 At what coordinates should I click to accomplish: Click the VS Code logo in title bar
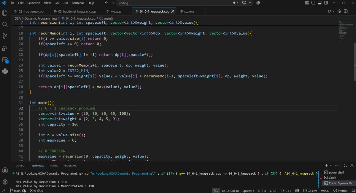pos(4,3)
